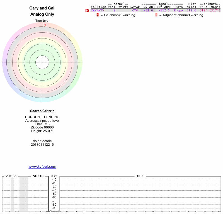Click the white center of radar plot
Viewport: 223px width, 214px height.
pos(42,62)
